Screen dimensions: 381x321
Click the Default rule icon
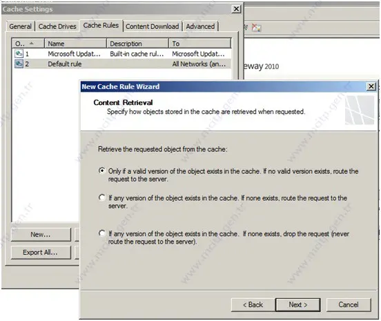(x=19, y=64)
